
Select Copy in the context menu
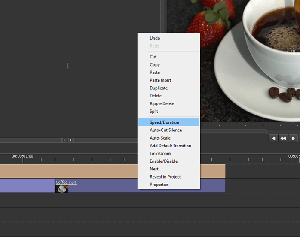[x=168, y=64]
